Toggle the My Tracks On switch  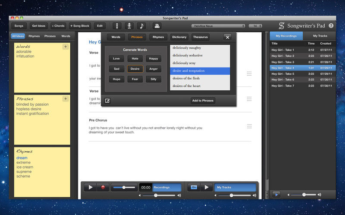[x=194, y=187]
